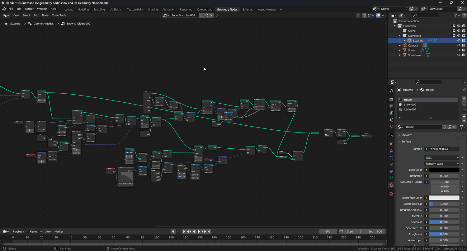Uncheck the Scene.001 collection checkbox

454,36
